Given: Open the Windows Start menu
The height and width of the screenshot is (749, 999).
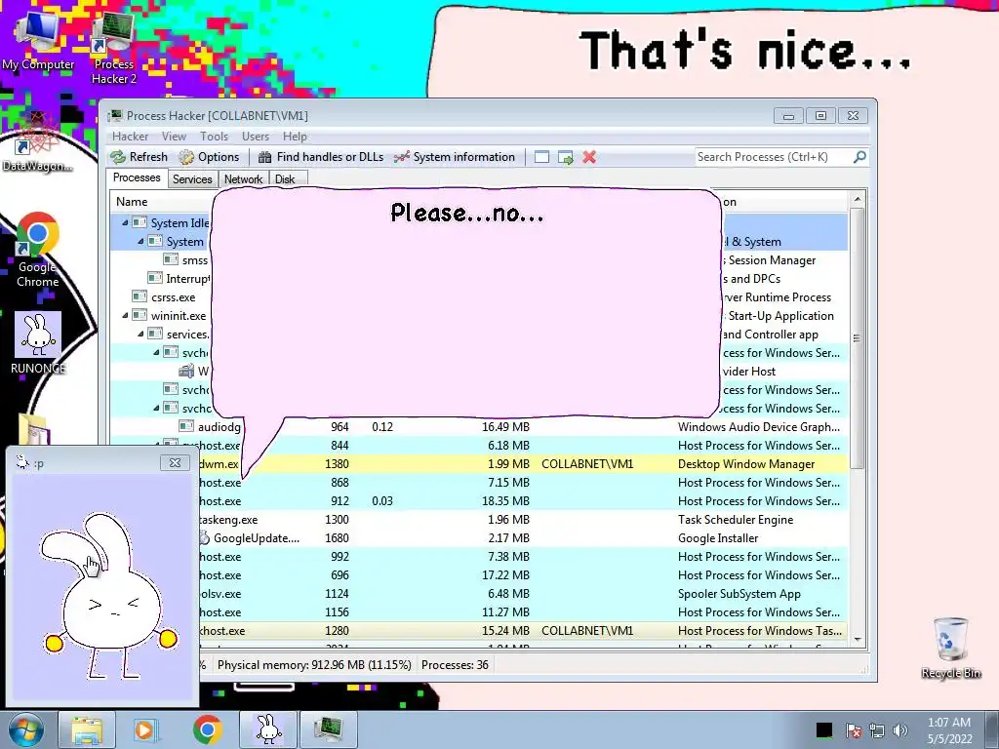Looking at the screenshot, I should pyautogui.click(x=26, y=729).
